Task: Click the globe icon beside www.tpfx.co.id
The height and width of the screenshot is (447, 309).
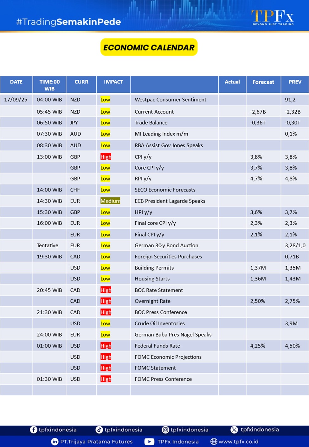Action: (214, 441)
